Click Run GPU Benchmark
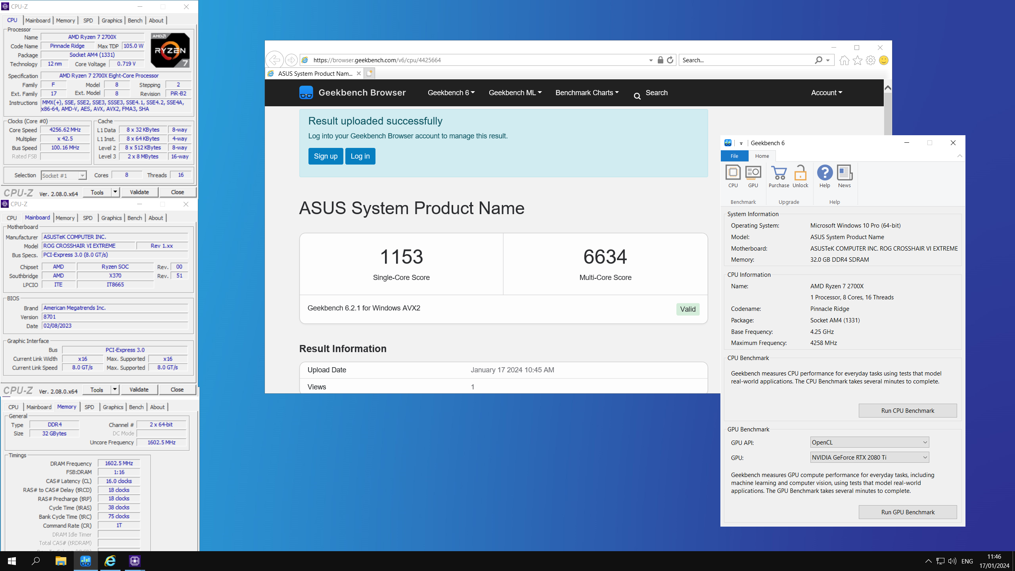 click(x=908, y=512)
